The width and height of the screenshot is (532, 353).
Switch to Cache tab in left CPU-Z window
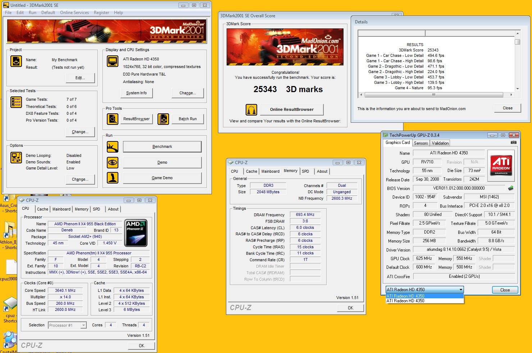[42, 209]
